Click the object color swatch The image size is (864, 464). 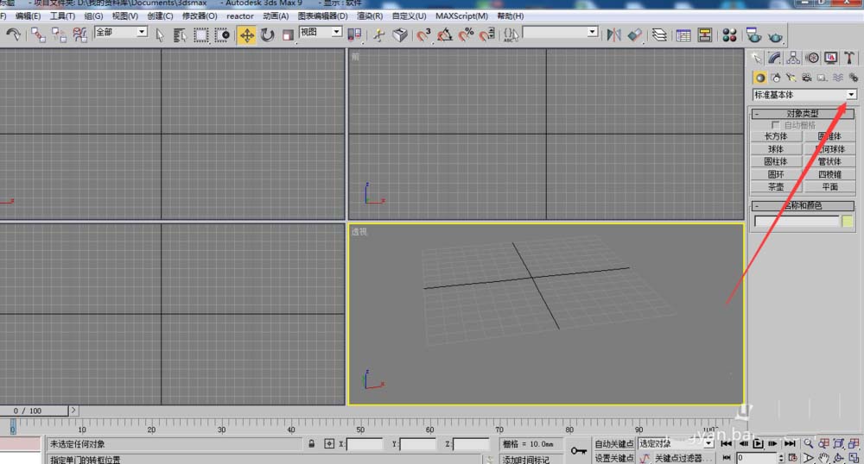click(x=848, y=221)
